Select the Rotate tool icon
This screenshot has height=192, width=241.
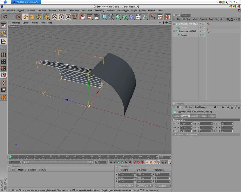pos(39,17)
